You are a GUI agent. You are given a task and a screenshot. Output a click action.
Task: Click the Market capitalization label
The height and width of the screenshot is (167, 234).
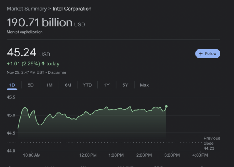pyautogui.click(x=25, y=32)
